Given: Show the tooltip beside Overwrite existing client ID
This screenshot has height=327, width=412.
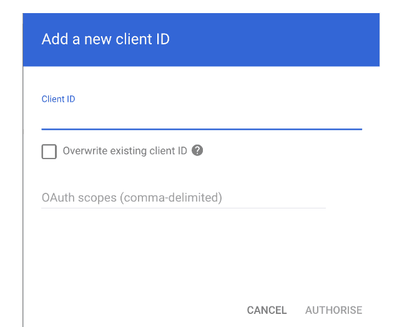Looking at the screenshot, I should [x=197, y=150].
